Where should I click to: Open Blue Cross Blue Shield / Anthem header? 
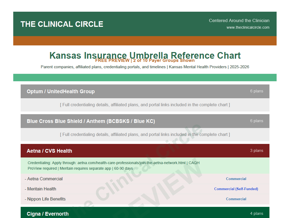pos(145,121)
